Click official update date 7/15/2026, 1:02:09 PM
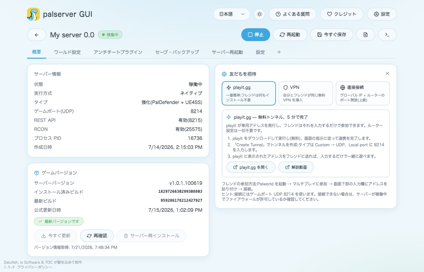The height and width of the screenshot is (272, 424). pyautogui.click(x=175, y=210)
